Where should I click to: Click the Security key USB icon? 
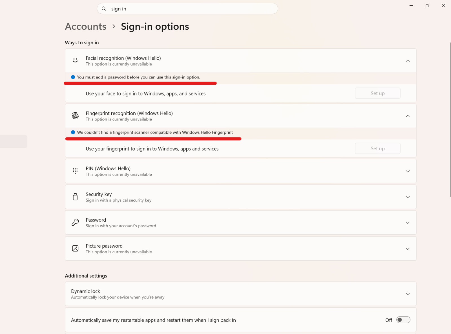pyautogui.click(x=75, y=197)
